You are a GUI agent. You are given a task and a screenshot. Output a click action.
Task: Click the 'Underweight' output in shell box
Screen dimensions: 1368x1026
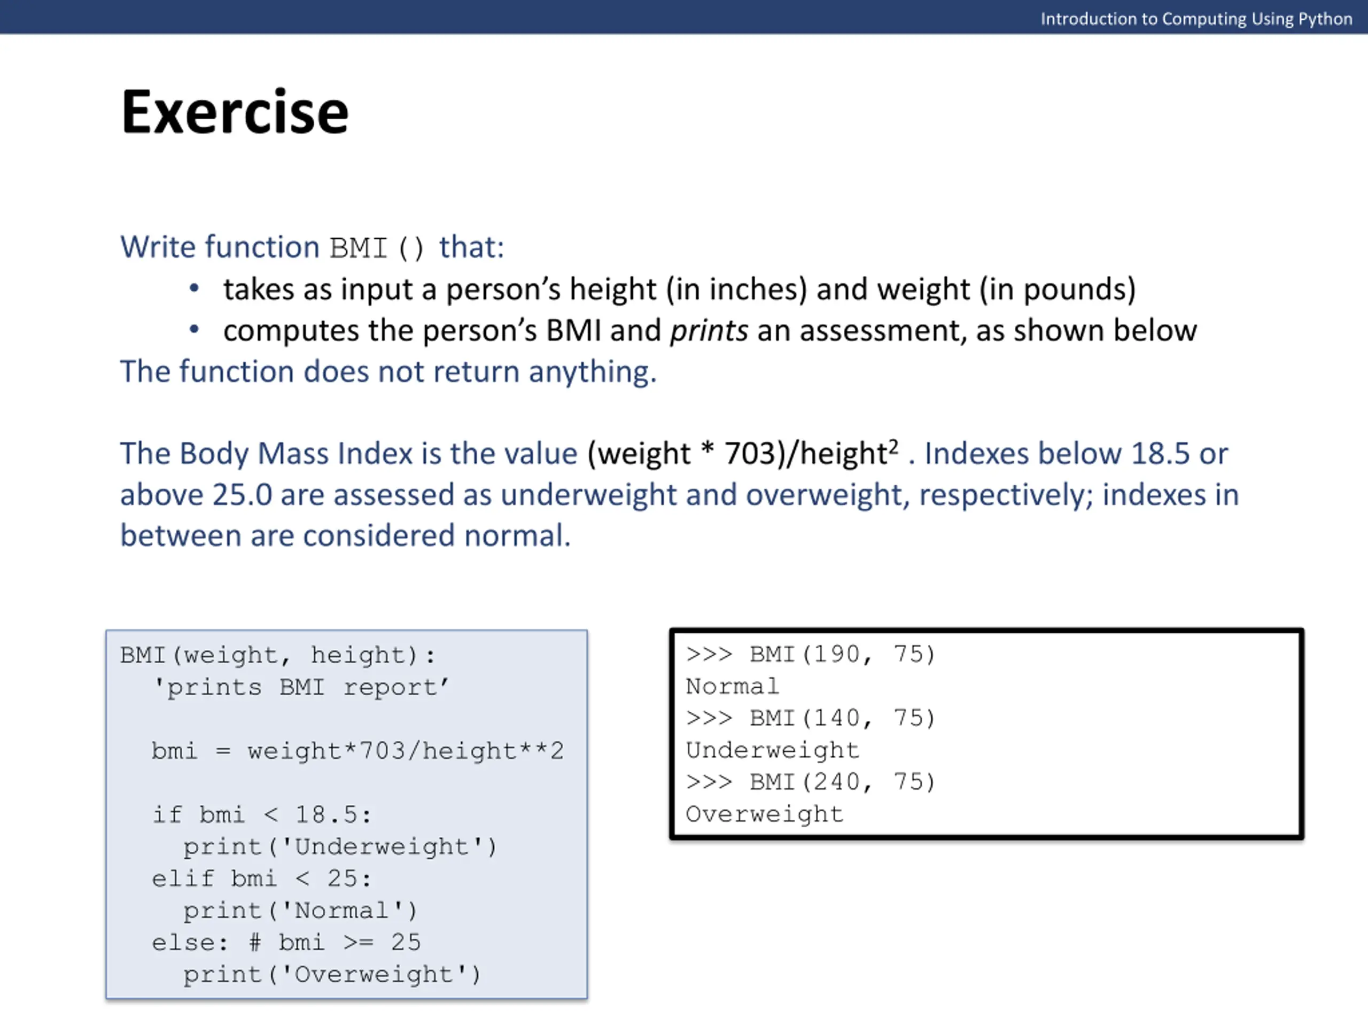(x=772, y=751)
